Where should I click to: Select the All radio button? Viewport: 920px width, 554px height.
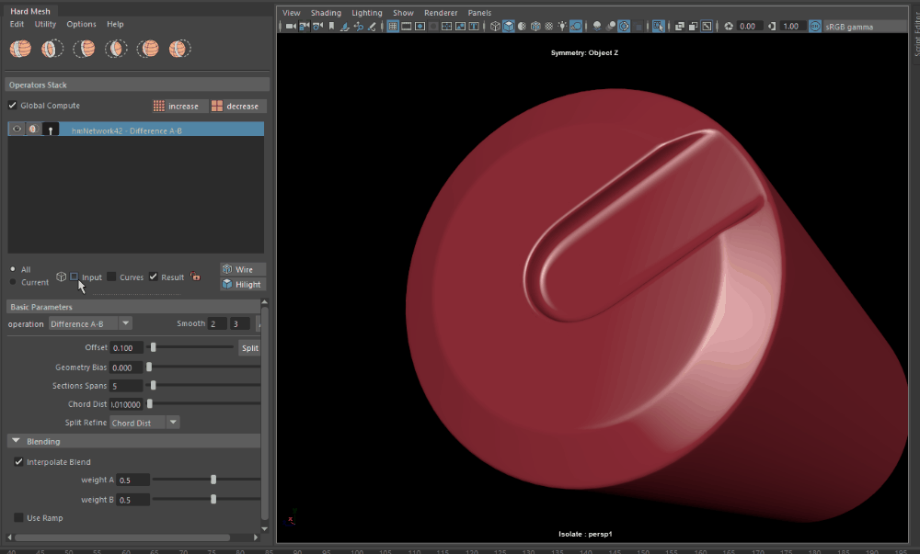click(x=13, y=269)
